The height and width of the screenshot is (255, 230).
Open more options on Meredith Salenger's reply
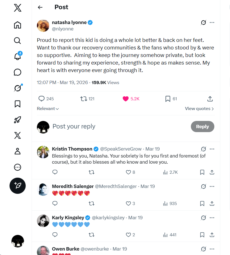pos(212,186)
